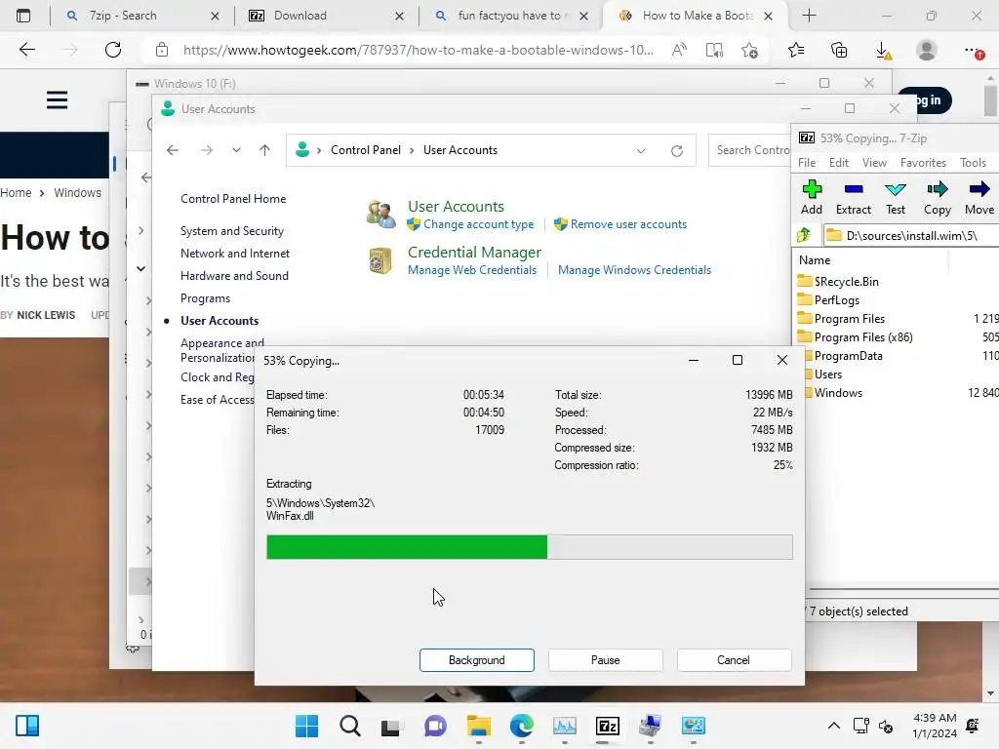The height and width of the screenshot is (749, 999).
Task: Pause the copying operation
Action: tap(605, 660)
